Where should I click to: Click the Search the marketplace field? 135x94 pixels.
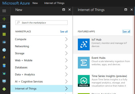[41, 22]
